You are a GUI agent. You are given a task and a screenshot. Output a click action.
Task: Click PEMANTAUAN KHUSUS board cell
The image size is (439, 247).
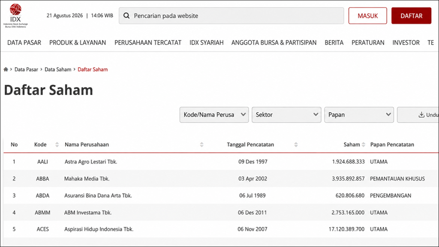coord(397,179)
